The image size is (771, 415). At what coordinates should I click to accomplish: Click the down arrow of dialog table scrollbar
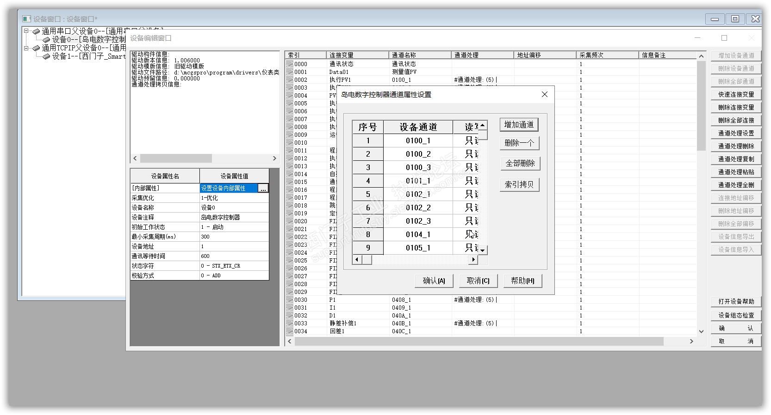tap(483, 250)
